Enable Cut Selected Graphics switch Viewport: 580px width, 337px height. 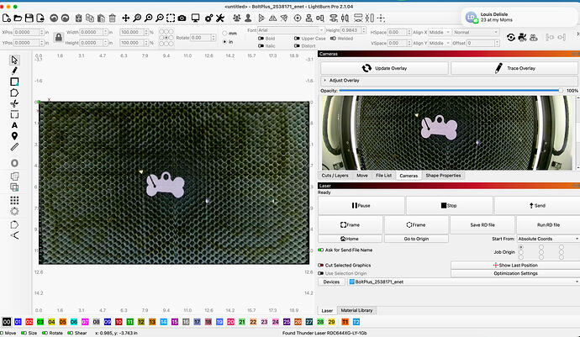tap(321, 266)
